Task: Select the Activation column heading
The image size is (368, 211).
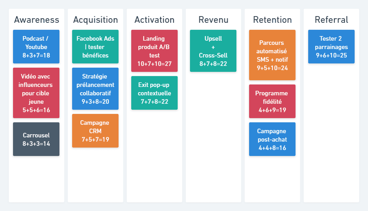Action: click(x=154, y=20)
